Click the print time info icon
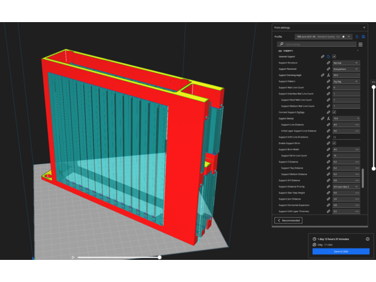Image resolution: width=376 pixels, height=282 pixels. (x=367, y=239)
